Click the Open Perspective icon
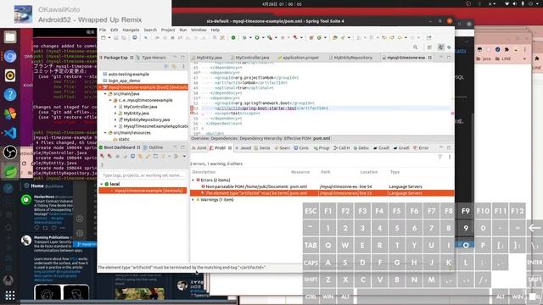543x305 pixels. [x=429, y=47]
